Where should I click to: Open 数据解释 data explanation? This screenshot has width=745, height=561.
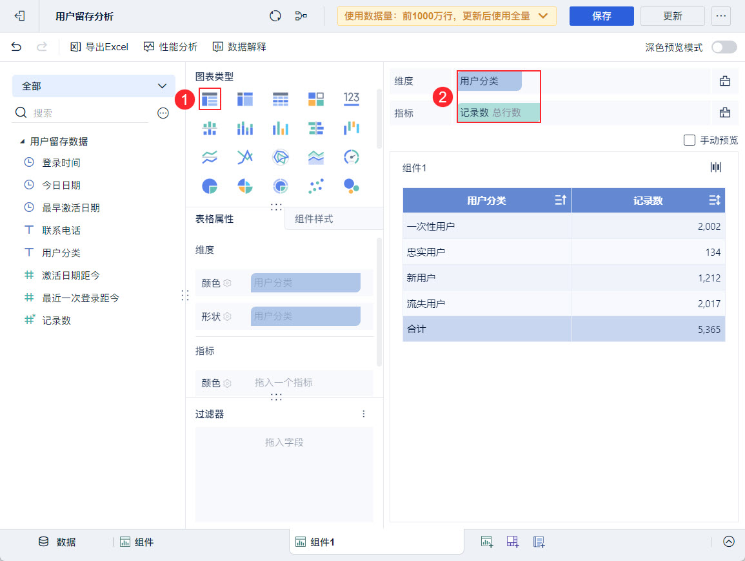pyautogui.click(x=239, y=46)
